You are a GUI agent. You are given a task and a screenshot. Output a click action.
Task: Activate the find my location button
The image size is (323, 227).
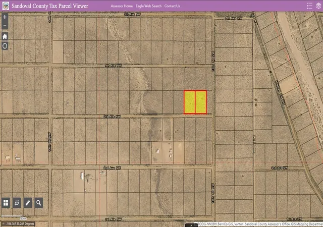[5, 46]
